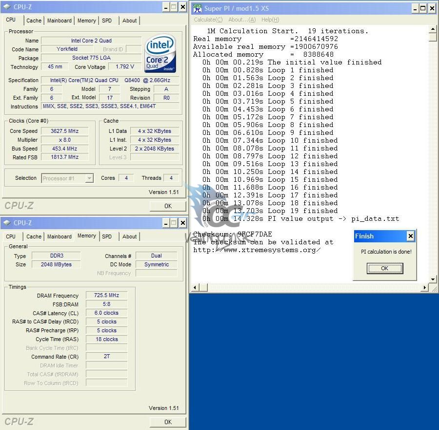Image resolution: width=439 pixels, height=430 pixels.
Task: Minimize the top CPU-Z window
Action: [x=166, y=7]
